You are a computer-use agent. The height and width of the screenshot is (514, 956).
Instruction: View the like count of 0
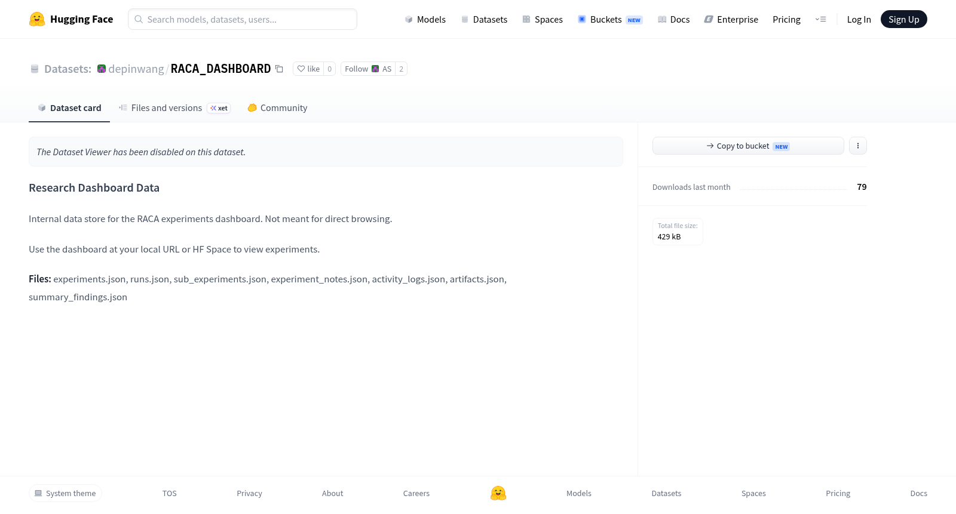click(x=329, y=69)
